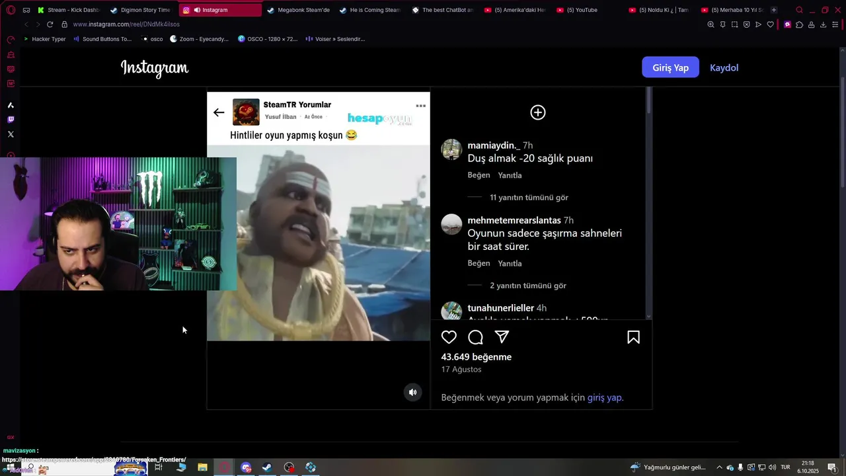Click Beğen under mehmetemrearslantas comment
This screenshot has height=476, width=846.
pyautogui.click(x=479, y=263)
